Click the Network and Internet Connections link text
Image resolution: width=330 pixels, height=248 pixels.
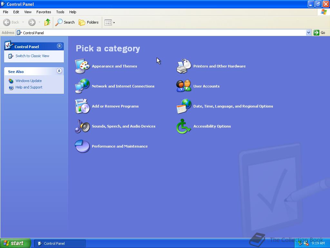[x=123, y=86]
